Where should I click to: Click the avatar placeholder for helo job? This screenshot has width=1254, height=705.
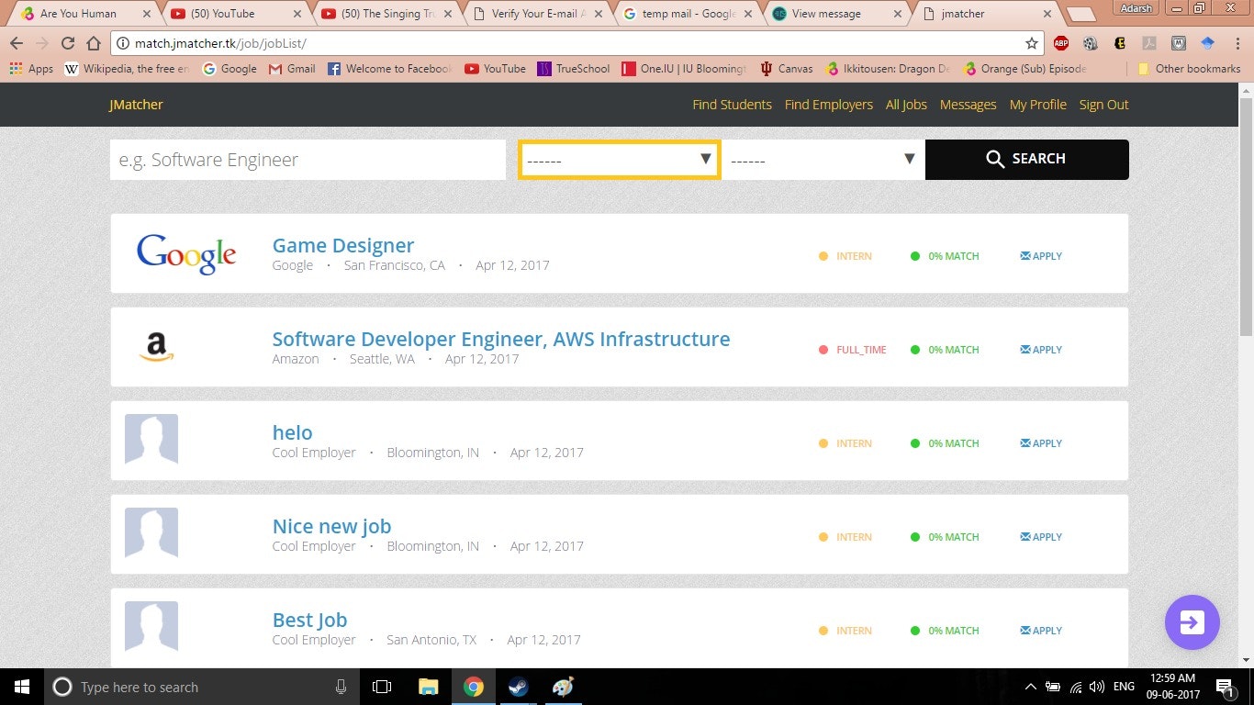pos(151,439)
